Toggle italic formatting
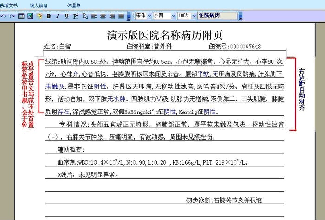 58,16
